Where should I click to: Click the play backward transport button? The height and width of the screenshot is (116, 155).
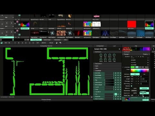pos(22,43)
